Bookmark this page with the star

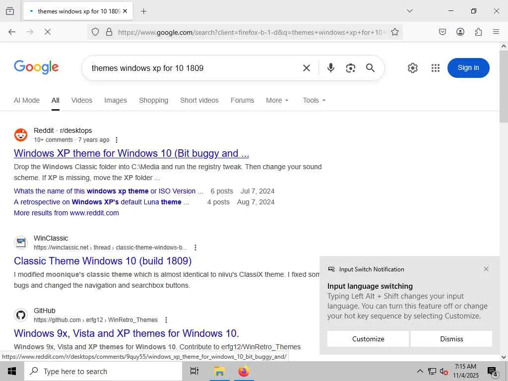394,32
